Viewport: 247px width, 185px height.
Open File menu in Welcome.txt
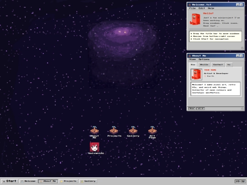click(x=192, y=8)
